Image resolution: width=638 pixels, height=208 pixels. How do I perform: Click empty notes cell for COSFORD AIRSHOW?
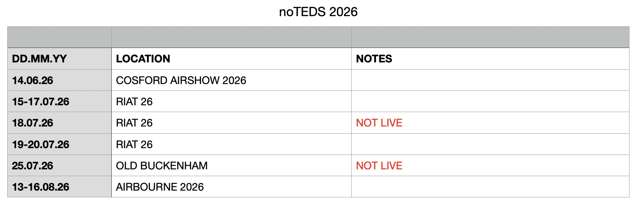click(490, 80)
